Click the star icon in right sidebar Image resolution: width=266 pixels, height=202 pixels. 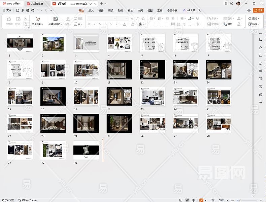[260, 48]
